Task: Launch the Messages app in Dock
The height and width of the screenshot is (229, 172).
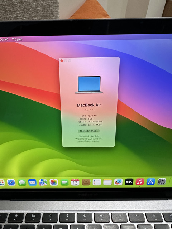Action: pyautogui.click(x=22, y=182)
